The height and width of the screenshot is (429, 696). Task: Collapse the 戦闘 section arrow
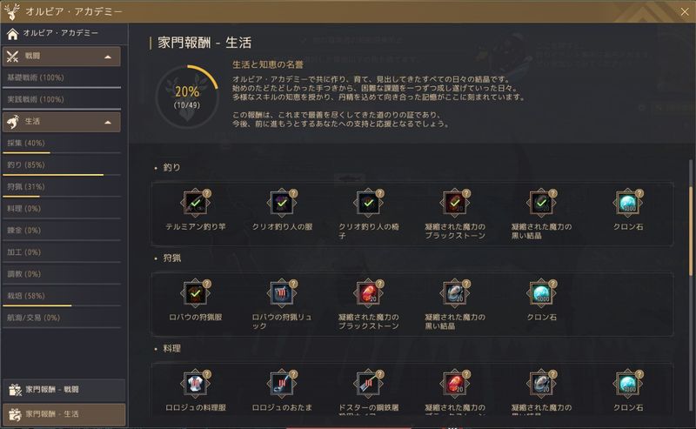(x=108, y=57)
